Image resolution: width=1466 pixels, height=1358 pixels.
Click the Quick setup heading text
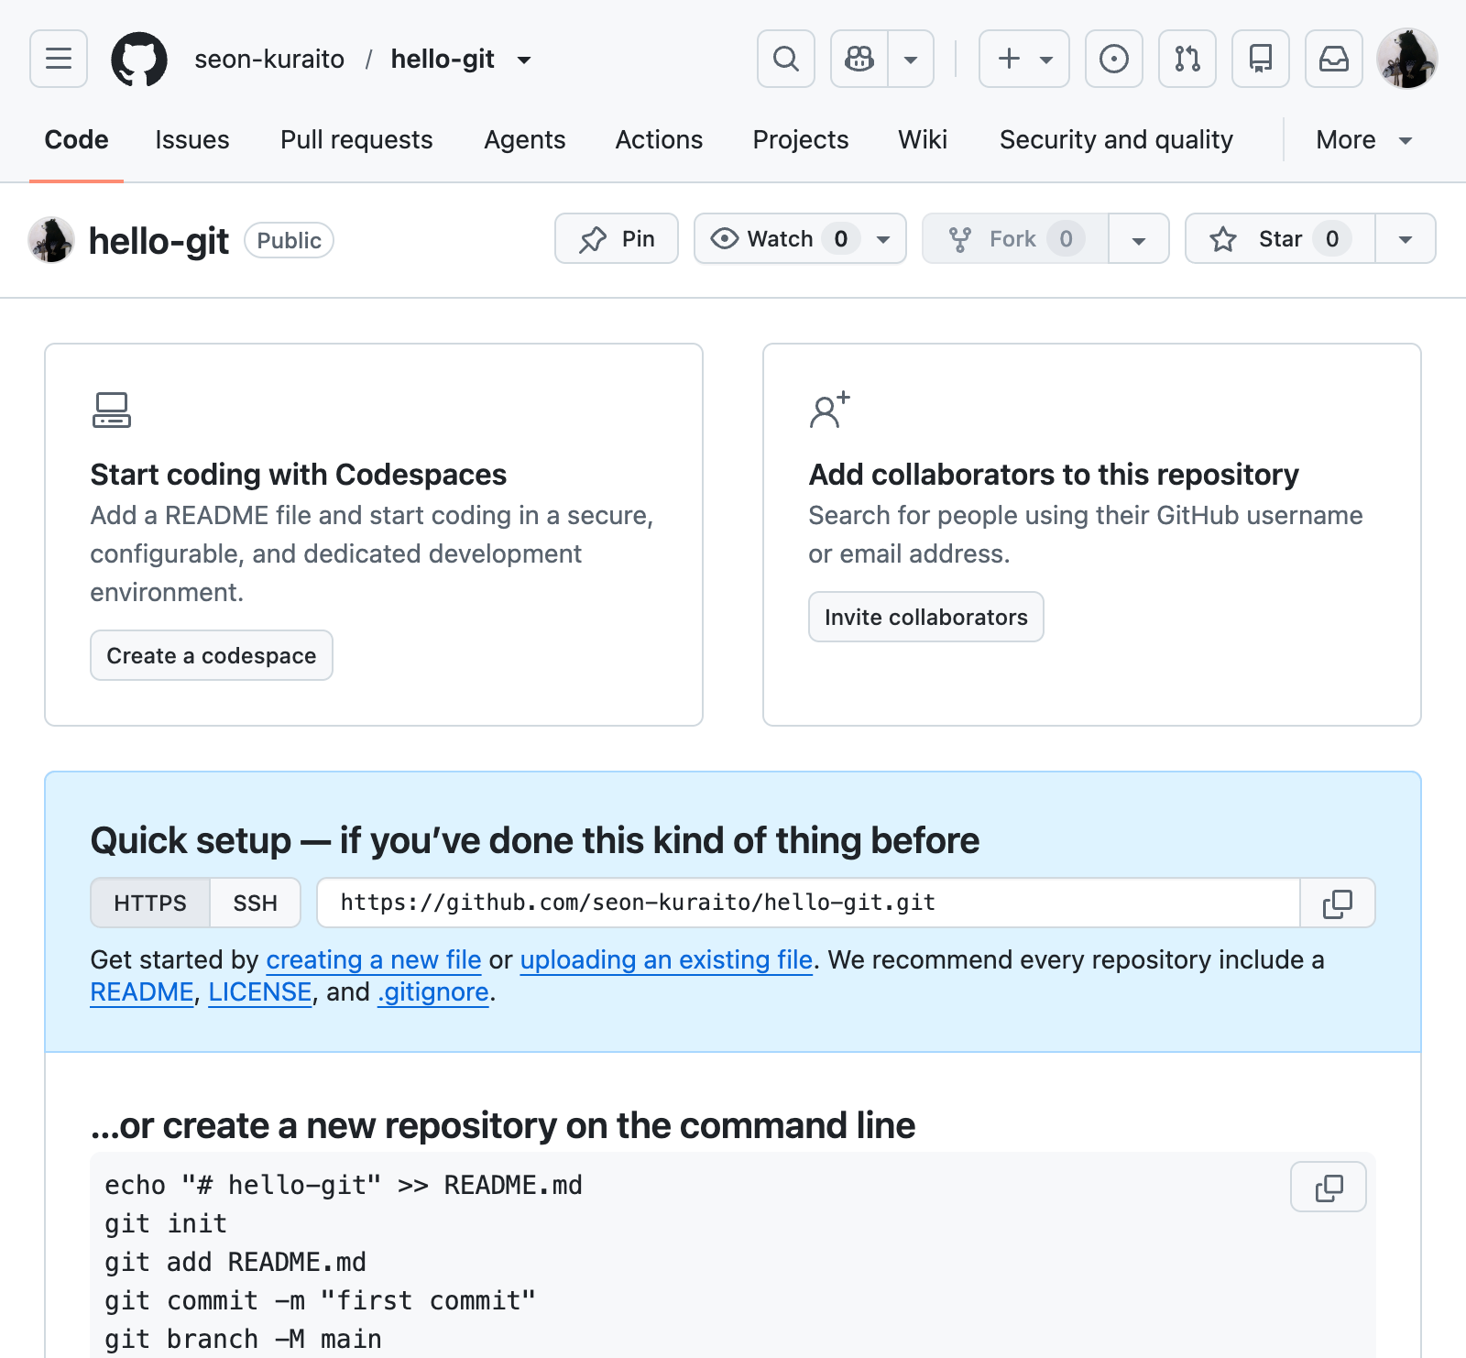[535, 840]
